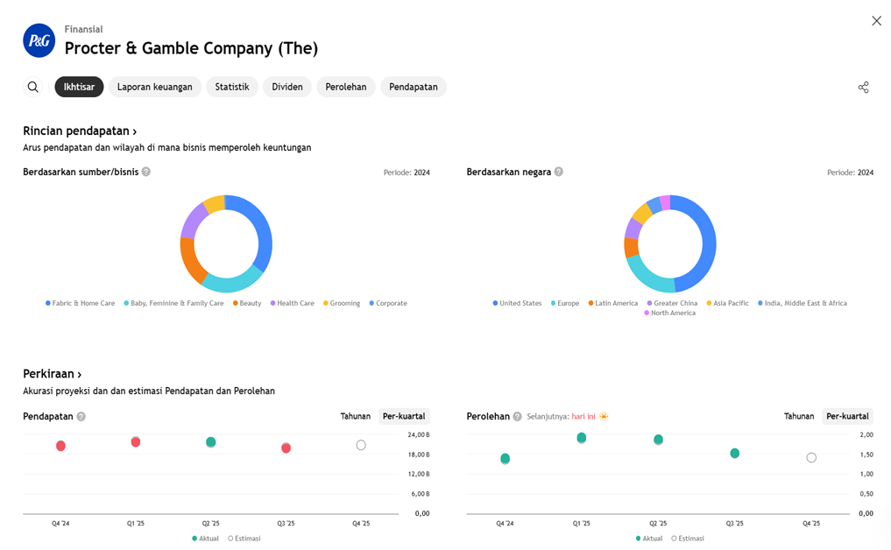This screenshot has width=891, height=550.
Task: Toggle Estimasi legend under Perolehan chart
Action: click(x=688, y=539)
